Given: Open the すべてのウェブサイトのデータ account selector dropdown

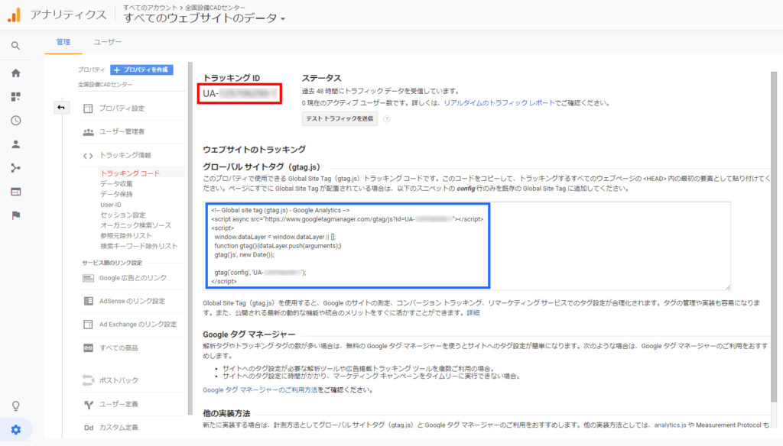Looking at the screenshot, I should [x=204, y=18].
